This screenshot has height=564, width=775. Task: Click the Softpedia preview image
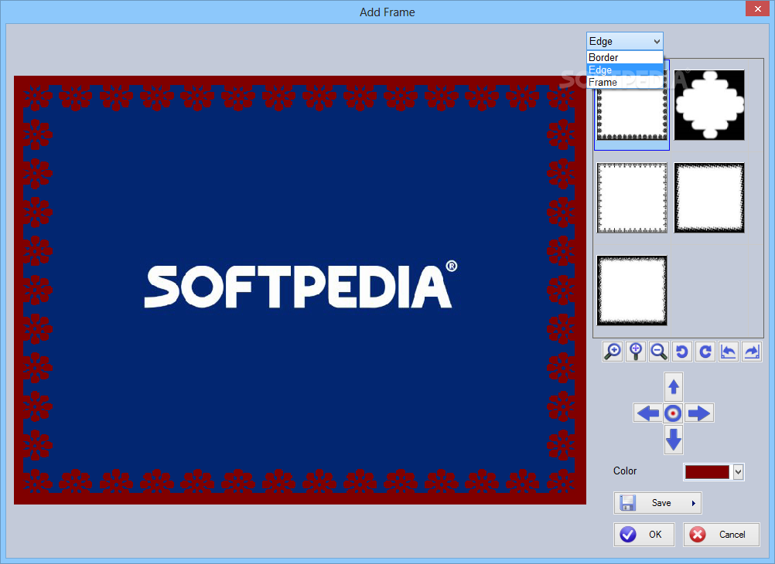tap(300, 290)
